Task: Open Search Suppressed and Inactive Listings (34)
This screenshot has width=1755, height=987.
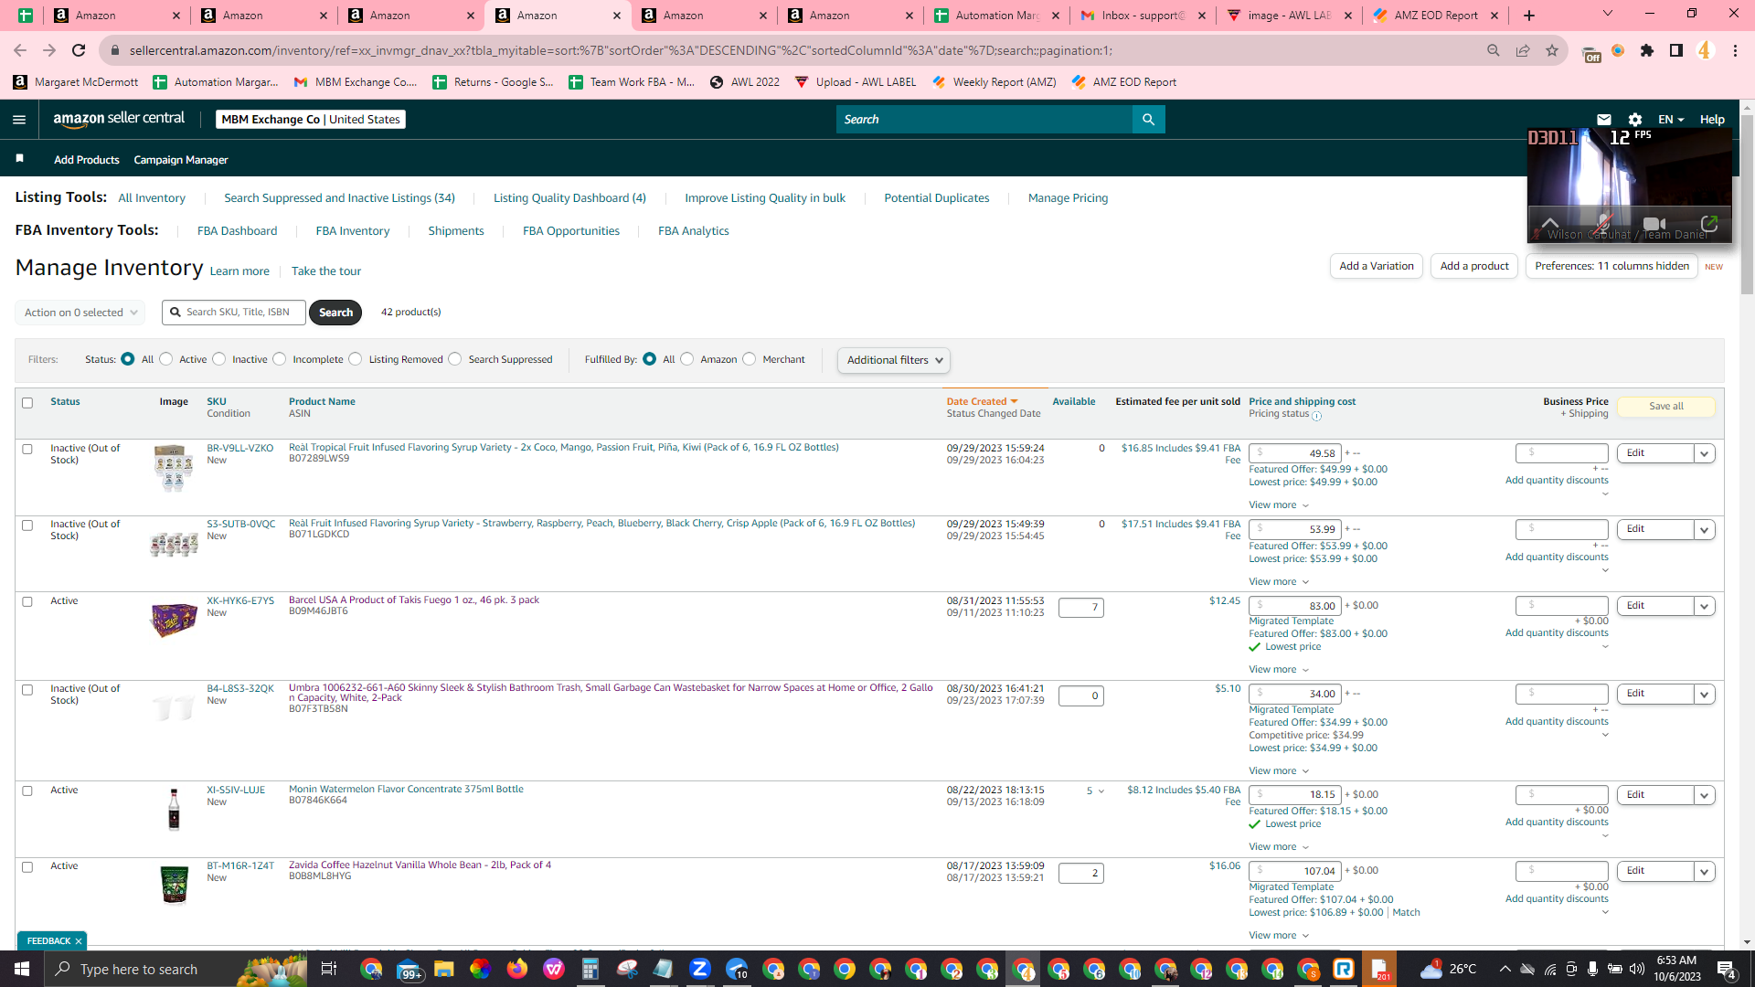Action: [339, 198]
